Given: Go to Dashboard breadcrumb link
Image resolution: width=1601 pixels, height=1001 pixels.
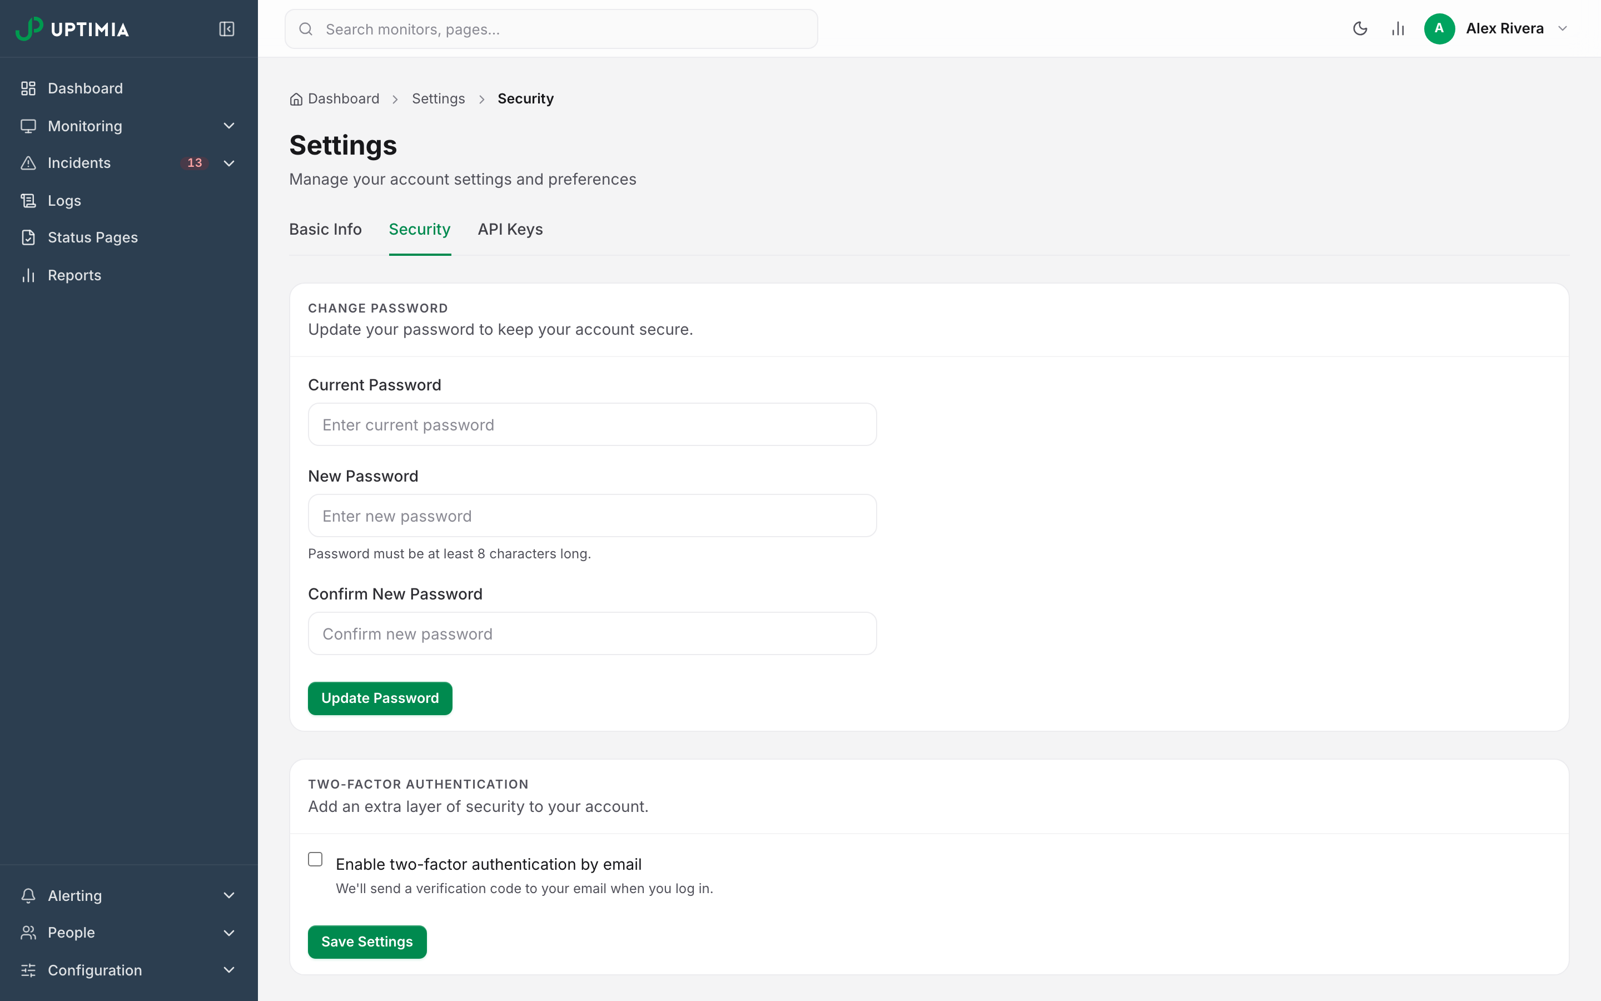Looking at the screenshot, I should click(344, 98).
